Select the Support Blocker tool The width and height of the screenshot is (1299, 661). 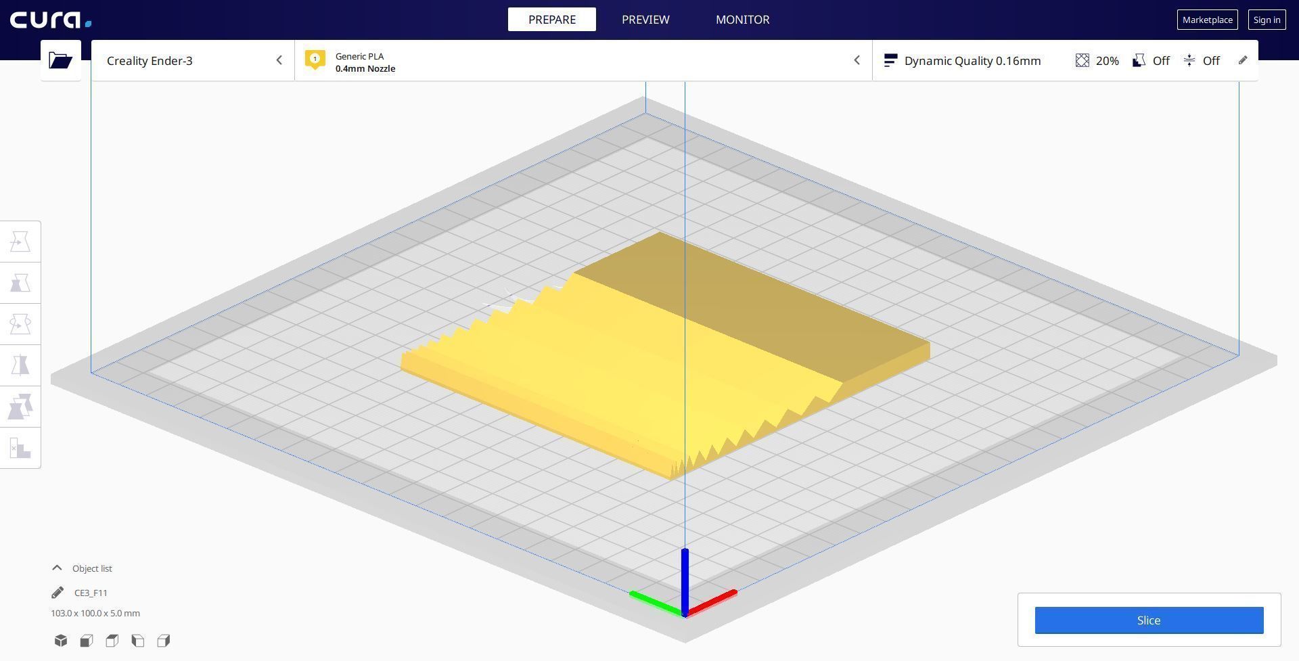(x=20, y=448)
